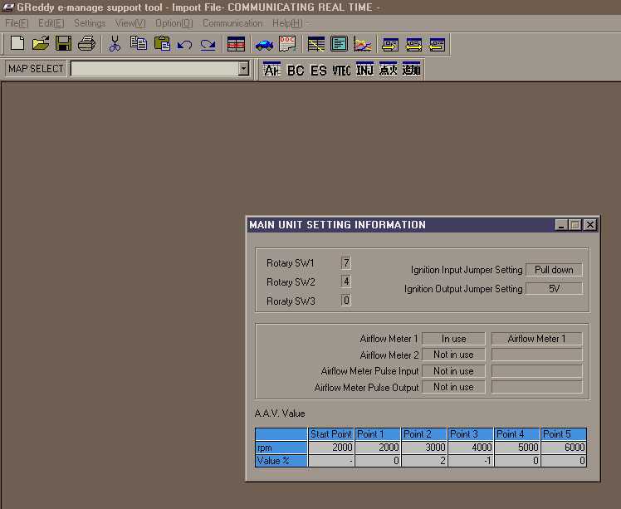
Task: Select the last kanji toolbar icon
Action: 411,69
